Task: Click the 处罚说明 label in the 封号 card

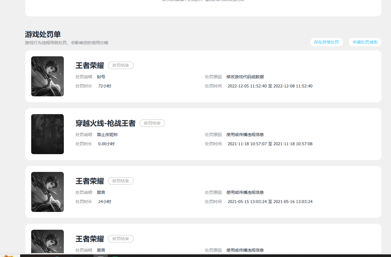Action: tap(84, 77)
